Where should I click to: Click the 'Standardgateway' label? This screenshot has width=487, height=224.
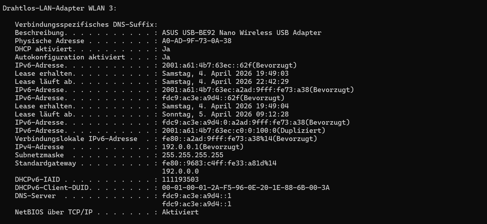(x=45, y=163)
